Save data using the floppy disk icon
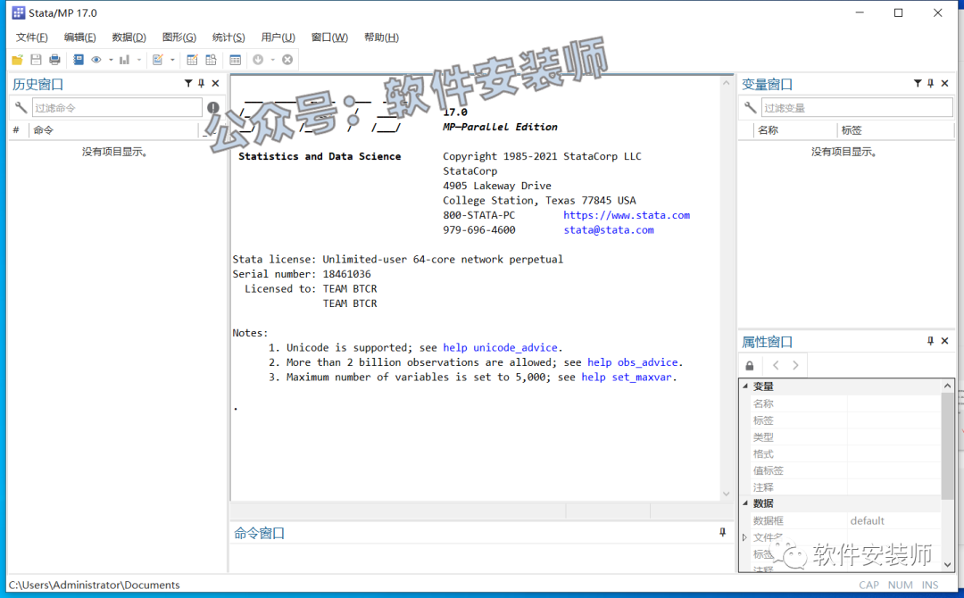 coord(36,60)
